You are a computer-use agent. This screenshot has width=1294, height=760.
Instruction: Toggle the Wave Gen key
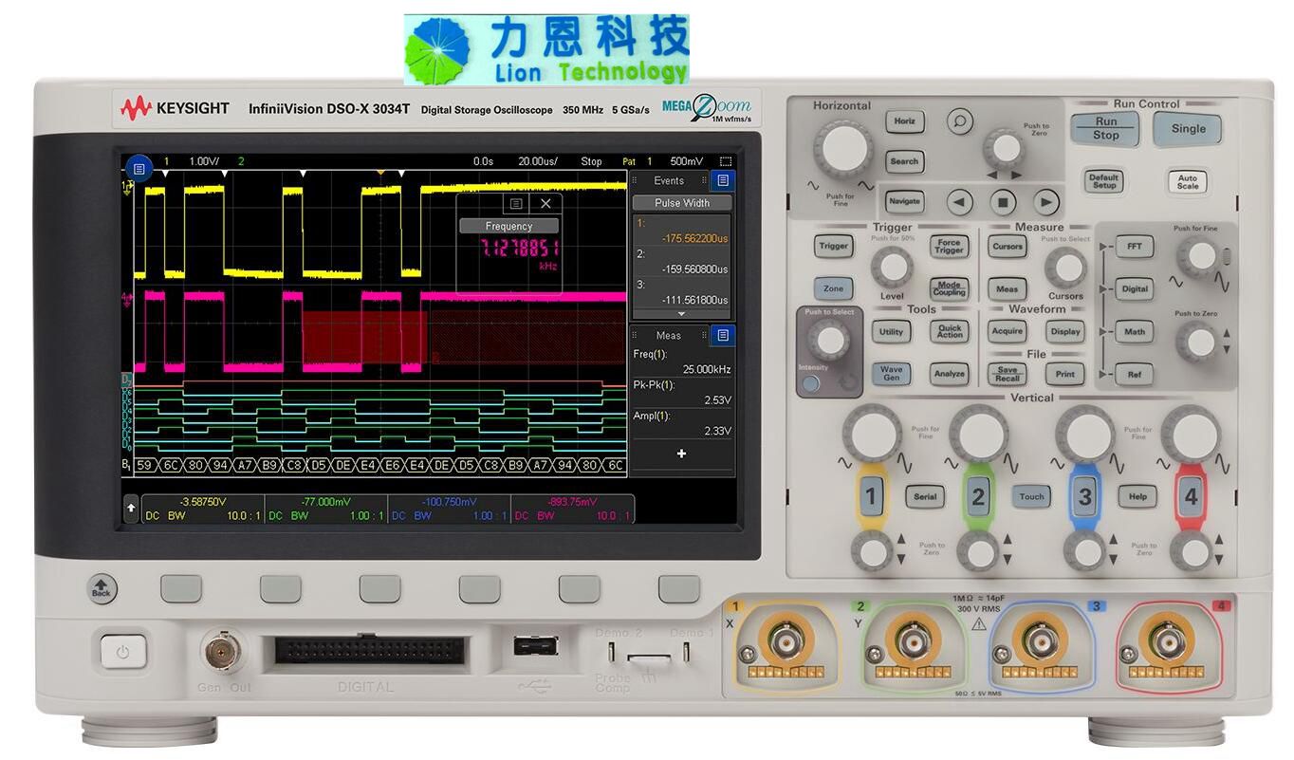click(891, 374)
